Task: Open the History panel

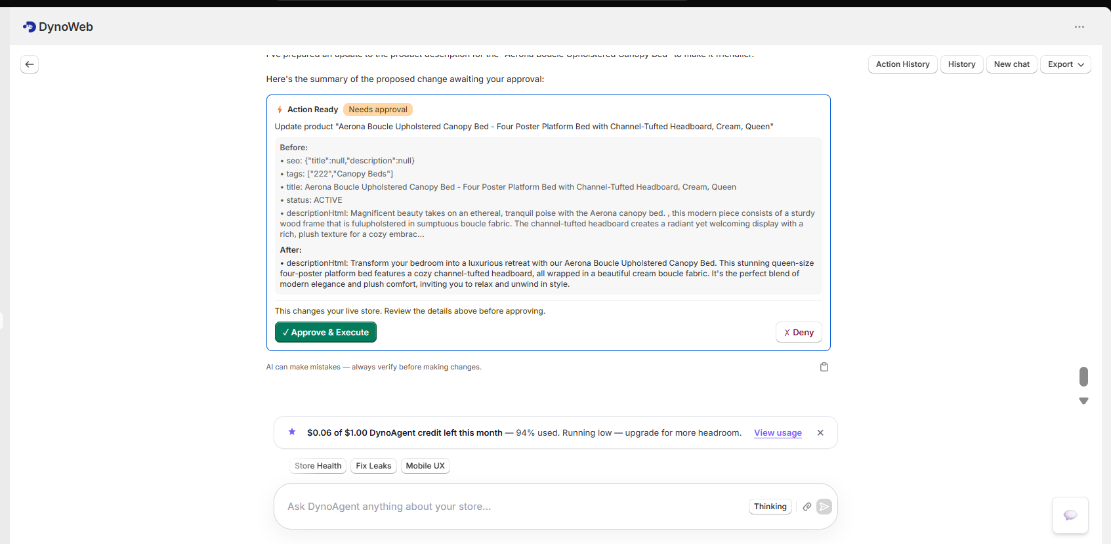Action: (962, 64)
